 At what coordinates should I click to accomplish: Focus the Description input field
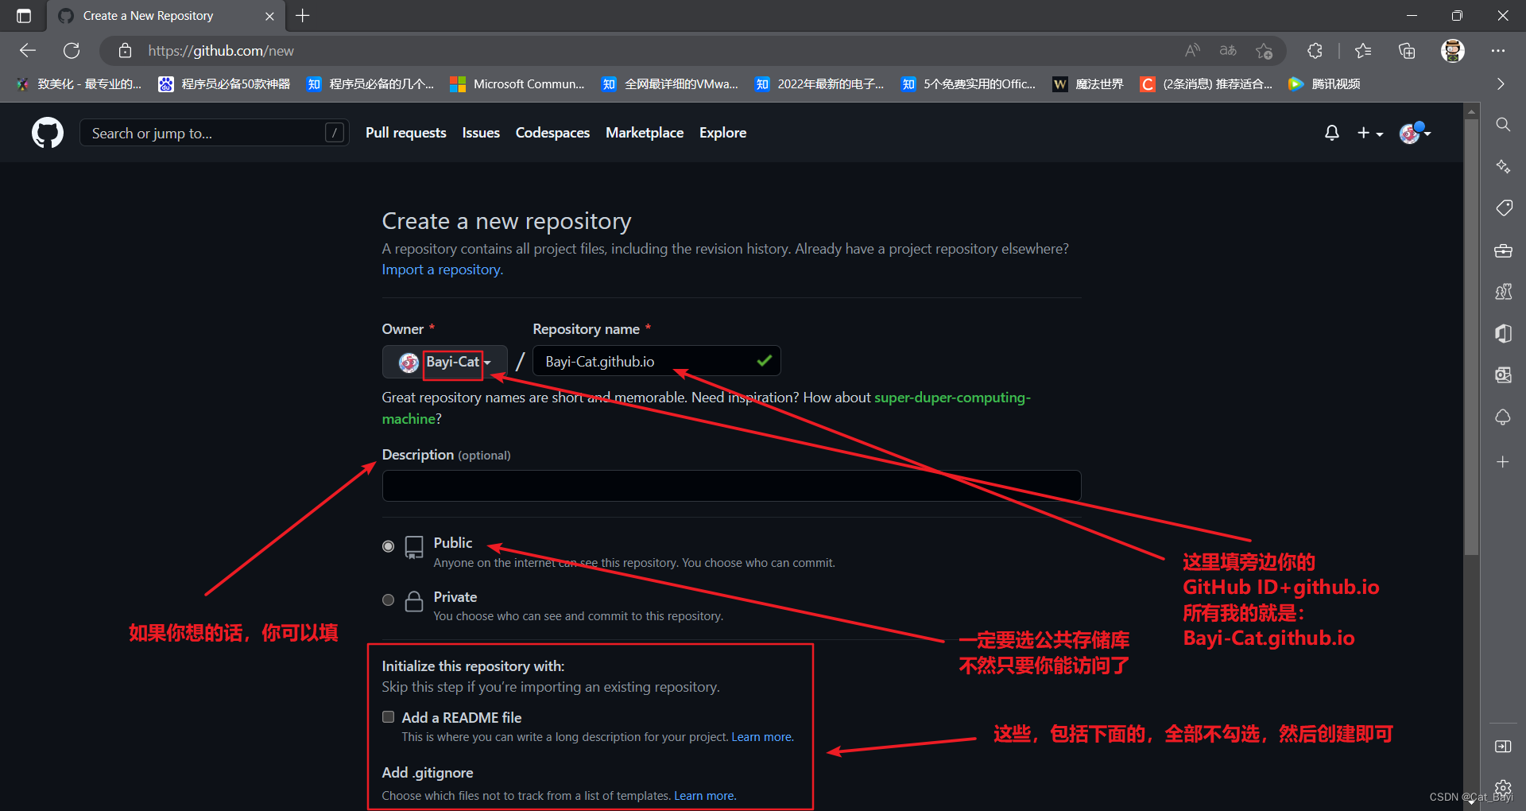coord(731,486)
